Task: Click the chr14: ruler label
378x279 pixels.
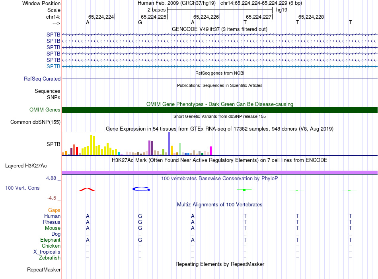Action: [x=53, y=17]
